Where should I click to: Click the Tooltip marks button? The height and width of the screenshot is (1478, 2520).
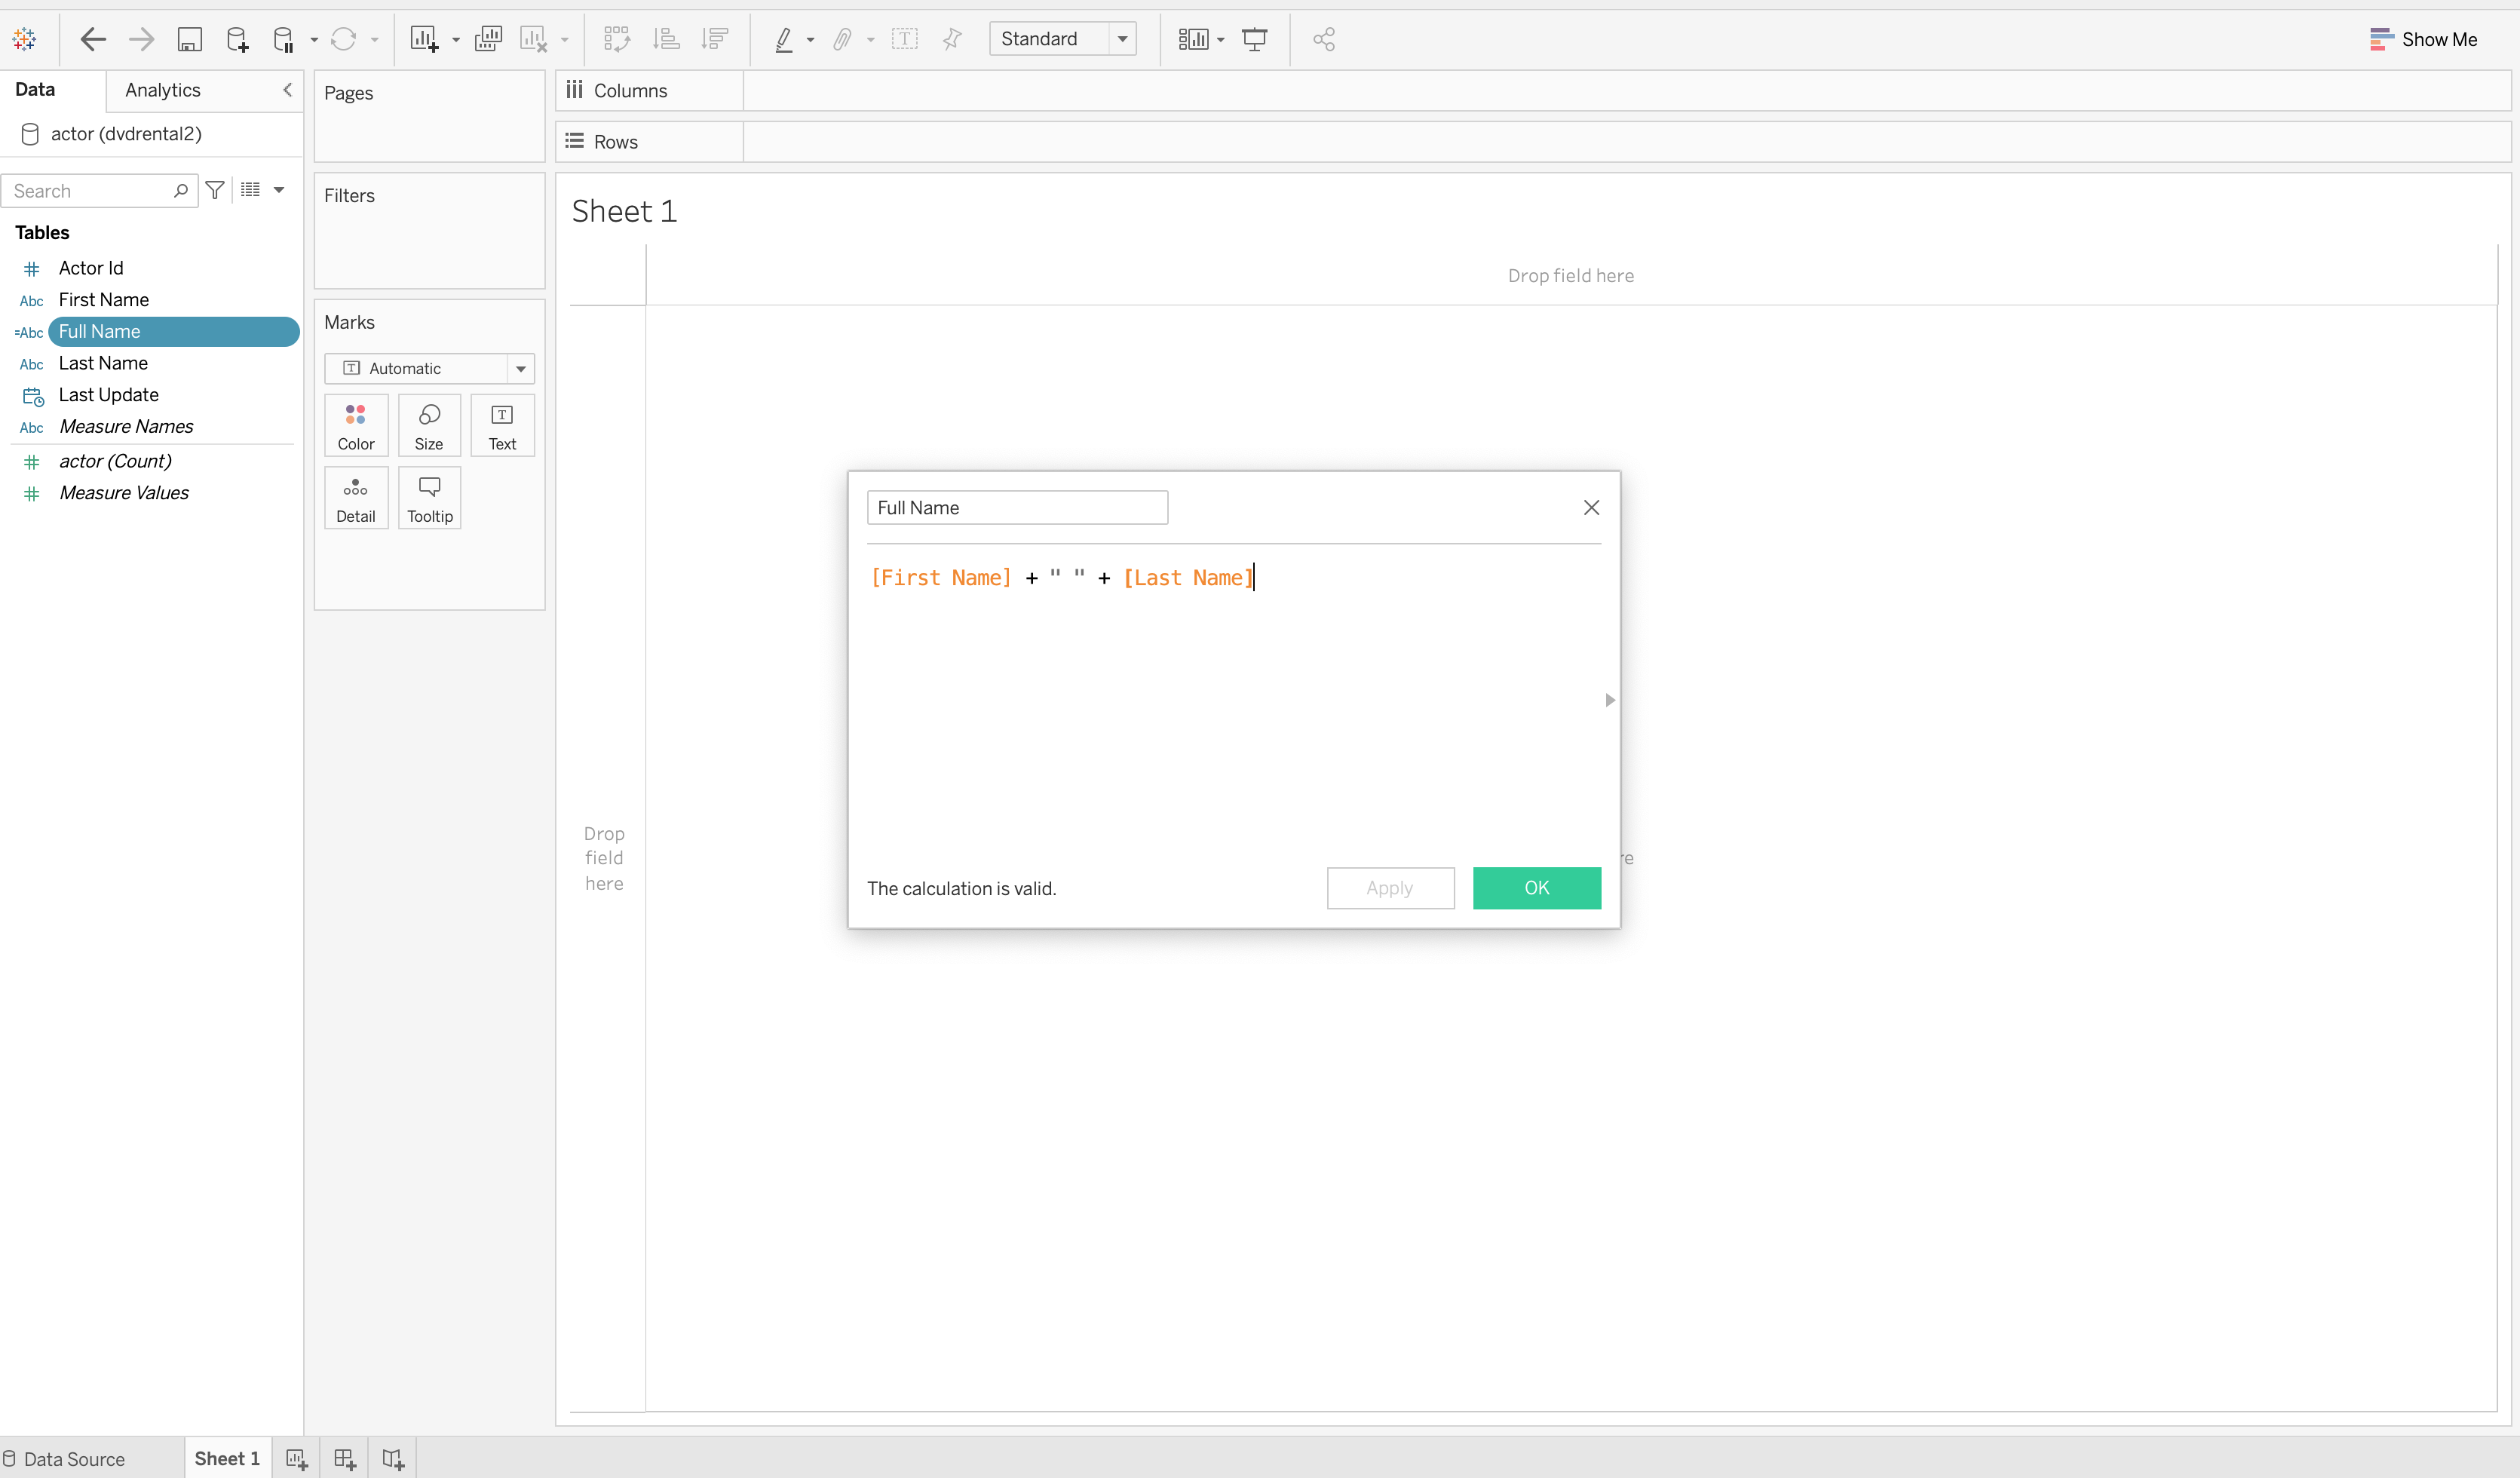pos(429,498)
